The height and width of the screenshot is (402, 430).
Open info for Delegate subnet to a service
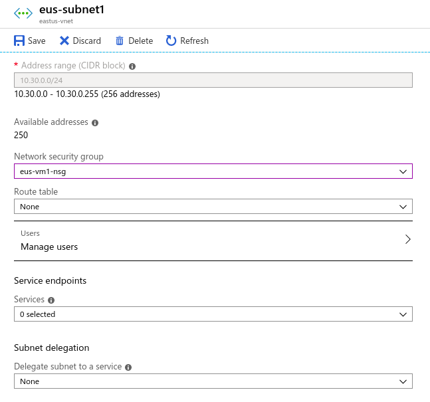[x=128, y=367]
